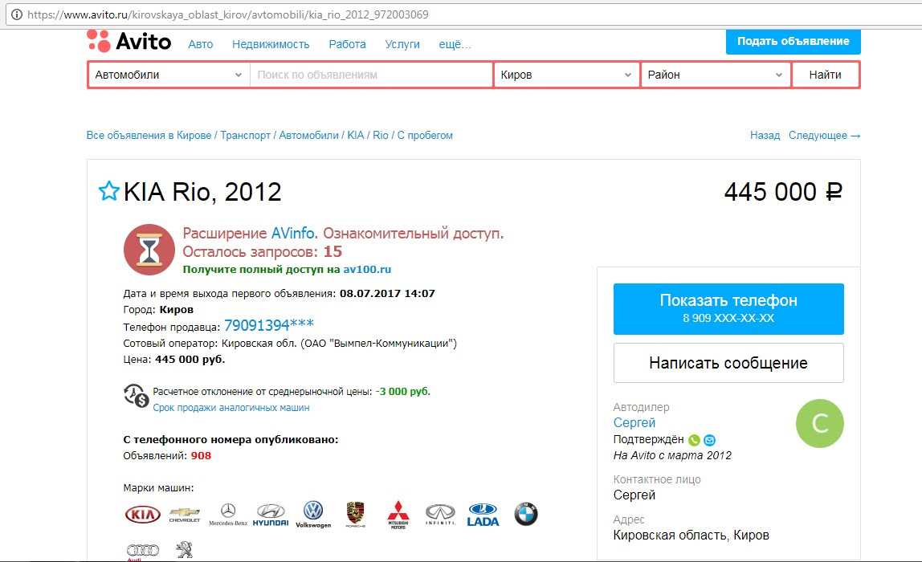Click the browser address bar URL

pyautogui.click(x=228, y=14)
